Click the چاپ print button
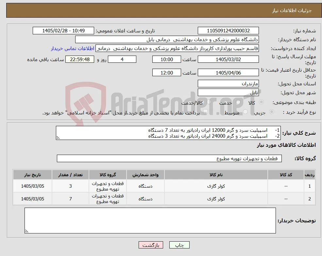This screenshot has height=256, width=322. coord(179,245)
